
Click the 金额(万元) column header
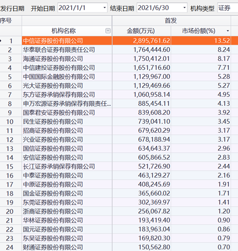coord(142,31)
